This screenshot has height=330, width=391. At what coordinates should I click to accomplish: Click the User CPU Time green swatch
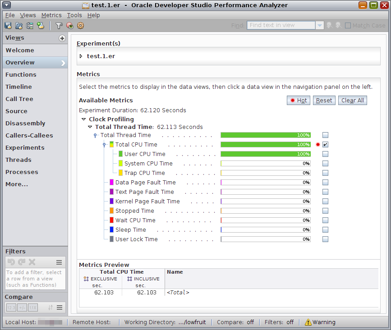(121, 154)
